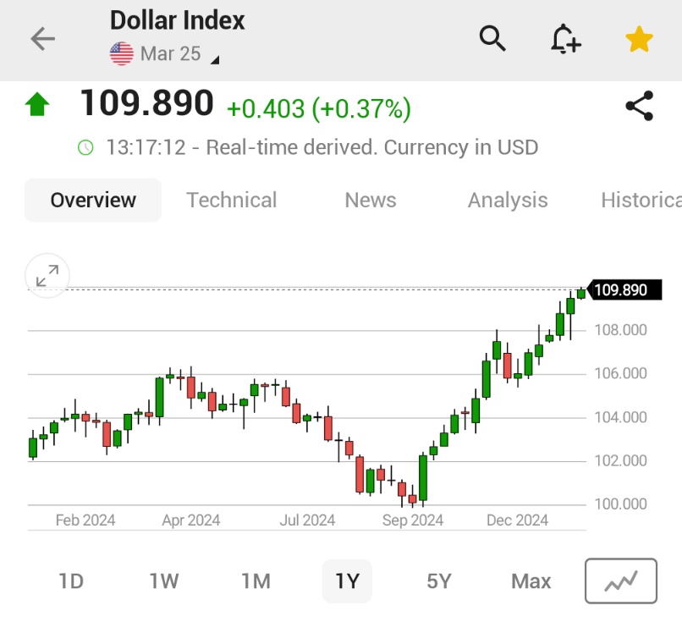682x622 pixels.
Task: Unfavorite Dollar Index via the star
Action: click(x=639, y=38)
